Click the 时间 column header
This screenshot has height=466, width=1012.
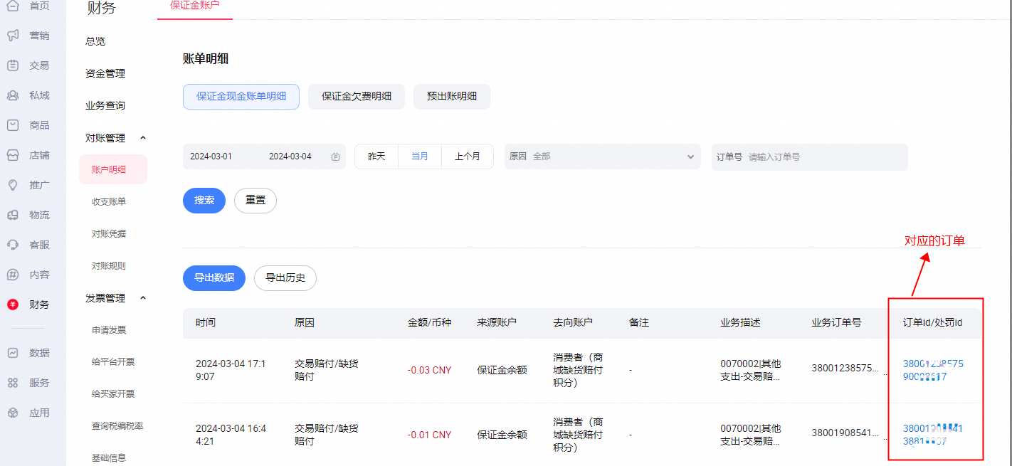[x=206, y=323]
